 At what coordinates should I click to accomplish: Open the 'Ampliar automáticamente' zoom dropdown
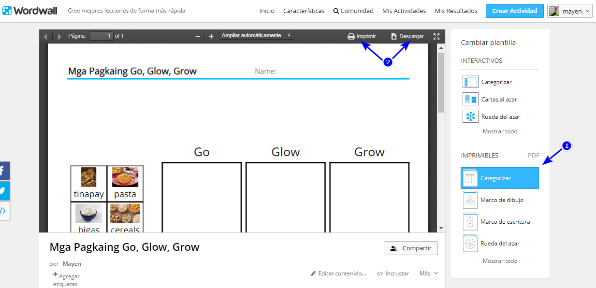point(256,36)
